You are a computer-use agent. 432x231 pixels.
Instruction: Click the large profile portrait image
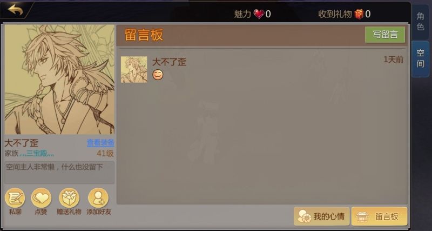coord(59,80)
